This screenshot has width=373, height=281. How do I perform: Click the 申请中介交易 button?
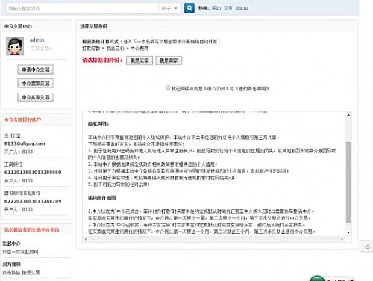pos(36,70)
